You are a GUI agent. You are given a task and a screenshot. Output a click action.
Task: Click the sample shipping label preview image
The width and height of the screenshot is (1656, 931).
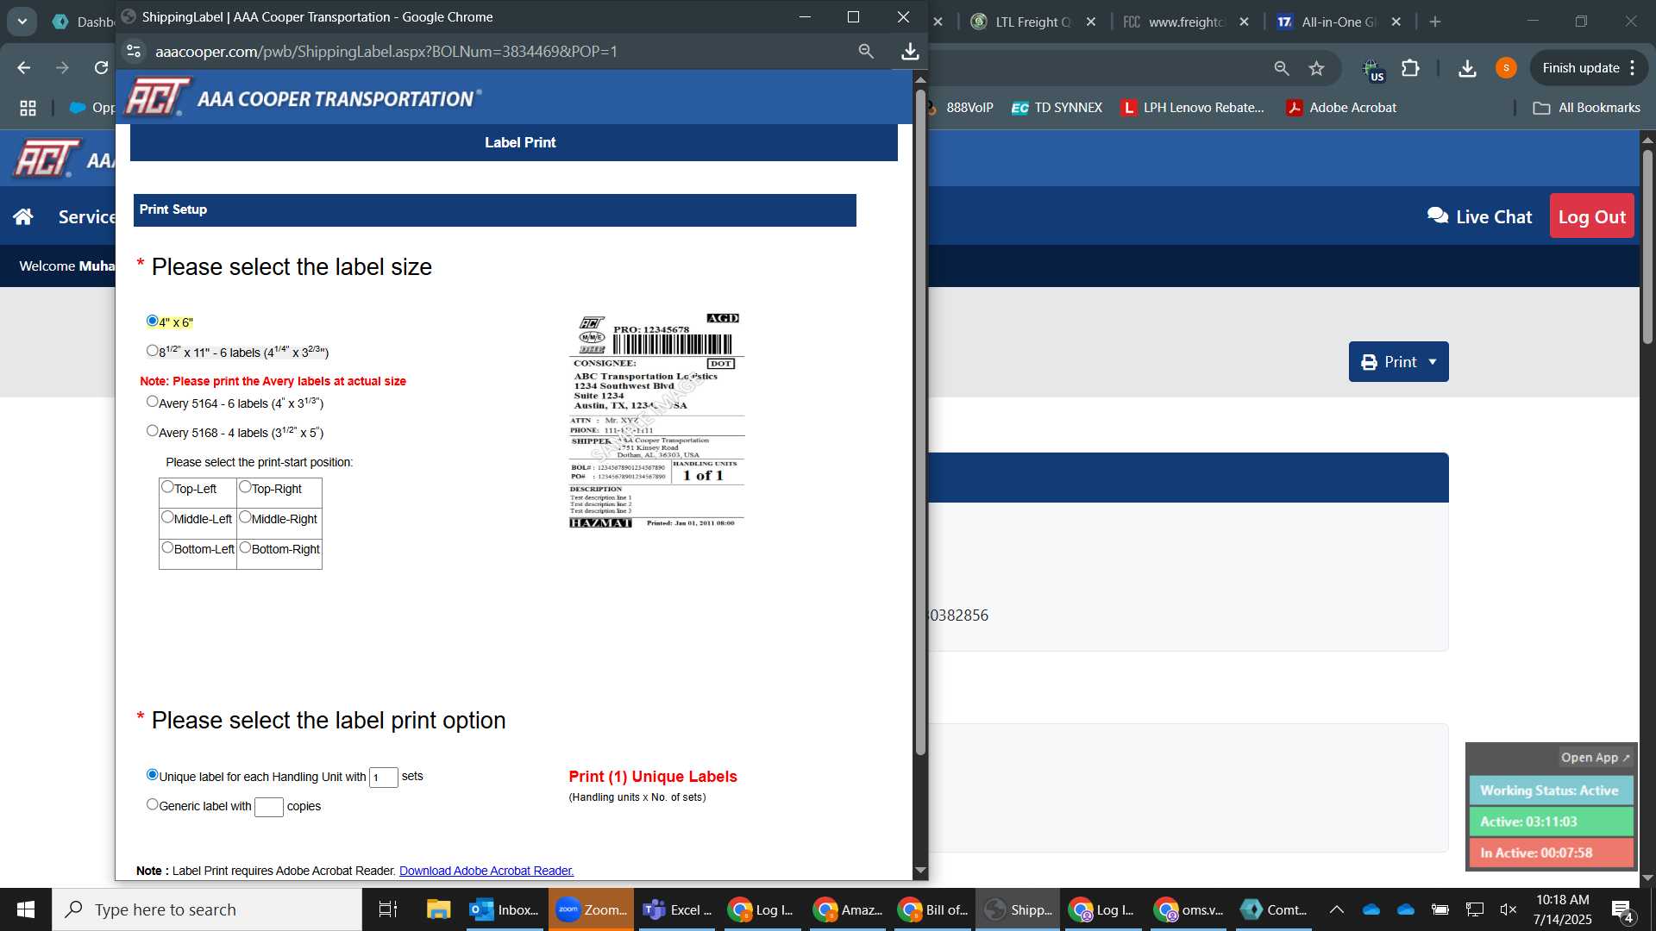[656, 421]
